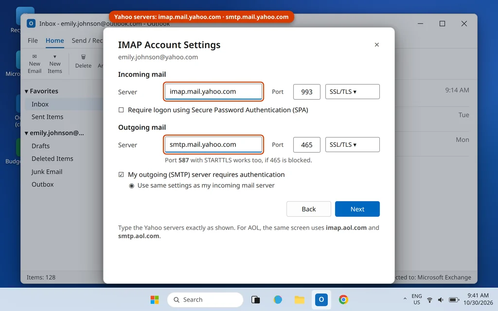
Task: Maximize the Outlook window
Action: [x=442, y=23]
